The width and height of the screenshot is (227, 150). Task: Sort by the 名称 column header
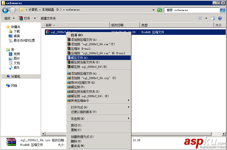[x=75, y=25]
